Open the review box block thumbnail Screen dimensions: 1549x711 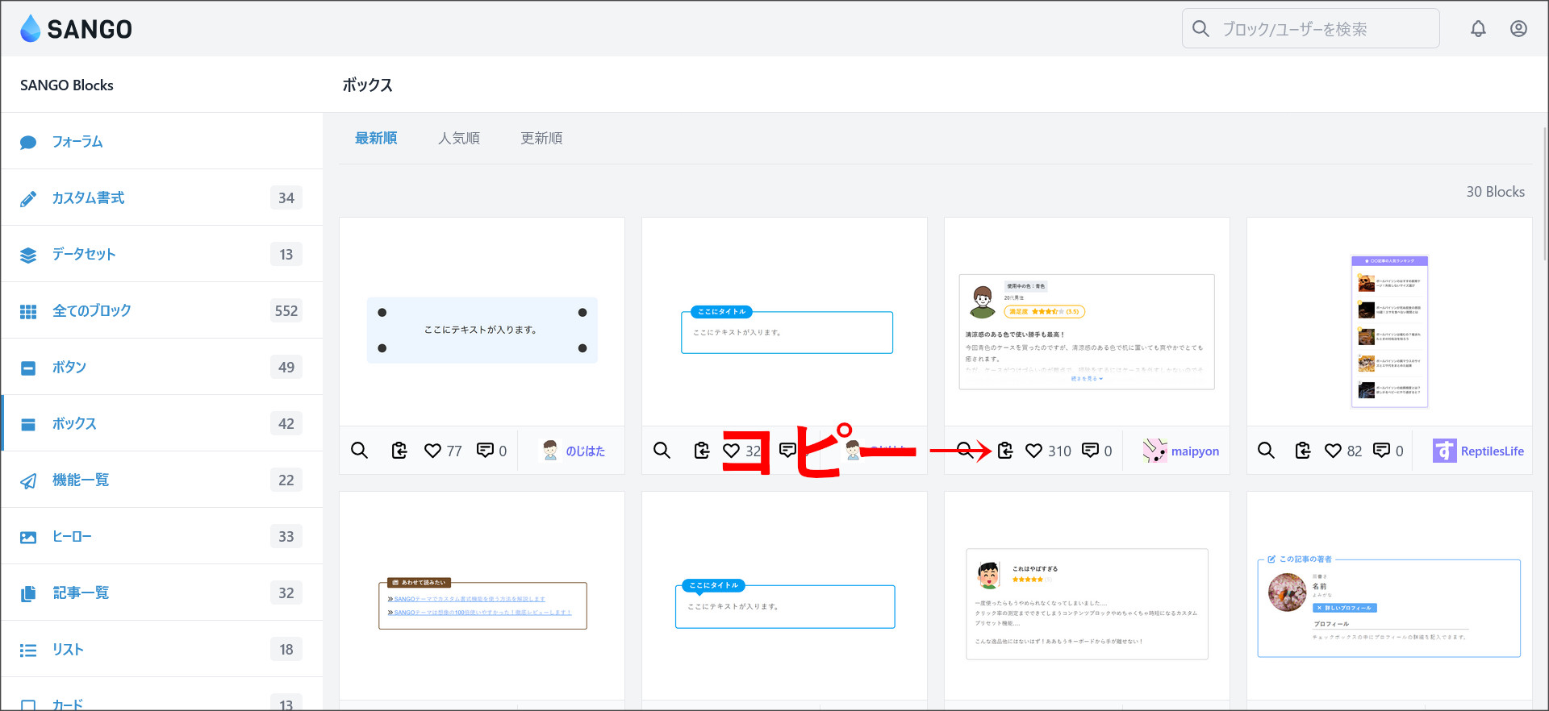point(1086,331)
